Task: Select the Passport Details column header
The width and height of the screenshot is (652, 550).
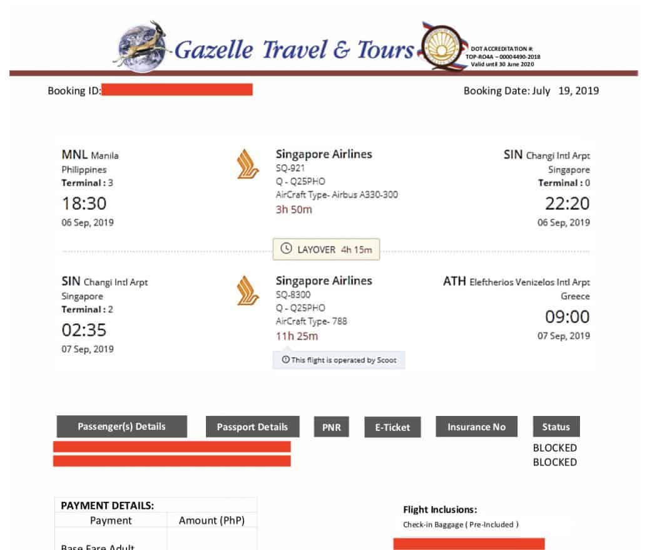Action: 252,427
